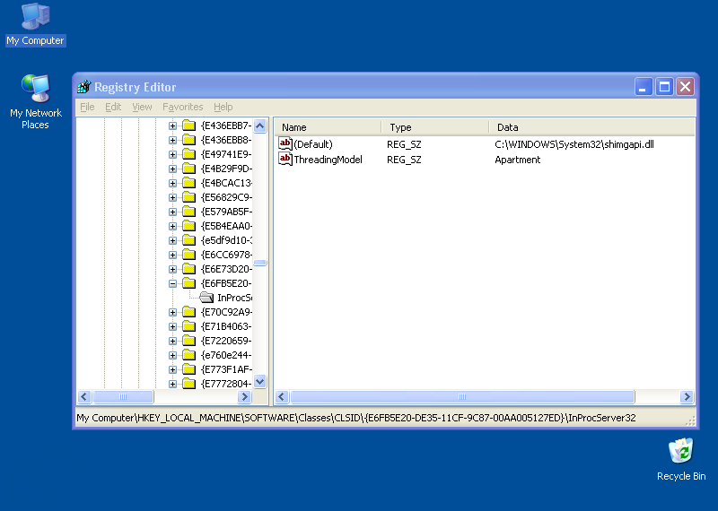Click folder icon of {E6CC6978- key

[189, 255]
